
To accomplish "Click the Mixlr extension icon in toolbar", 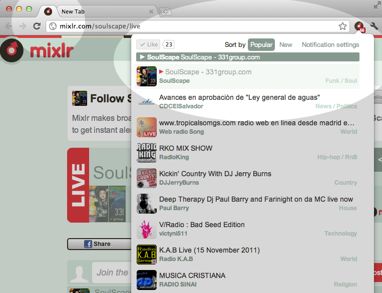I will click(x=359, y=26).
